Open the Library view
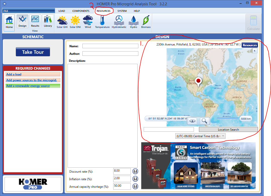 pos(48,21)
